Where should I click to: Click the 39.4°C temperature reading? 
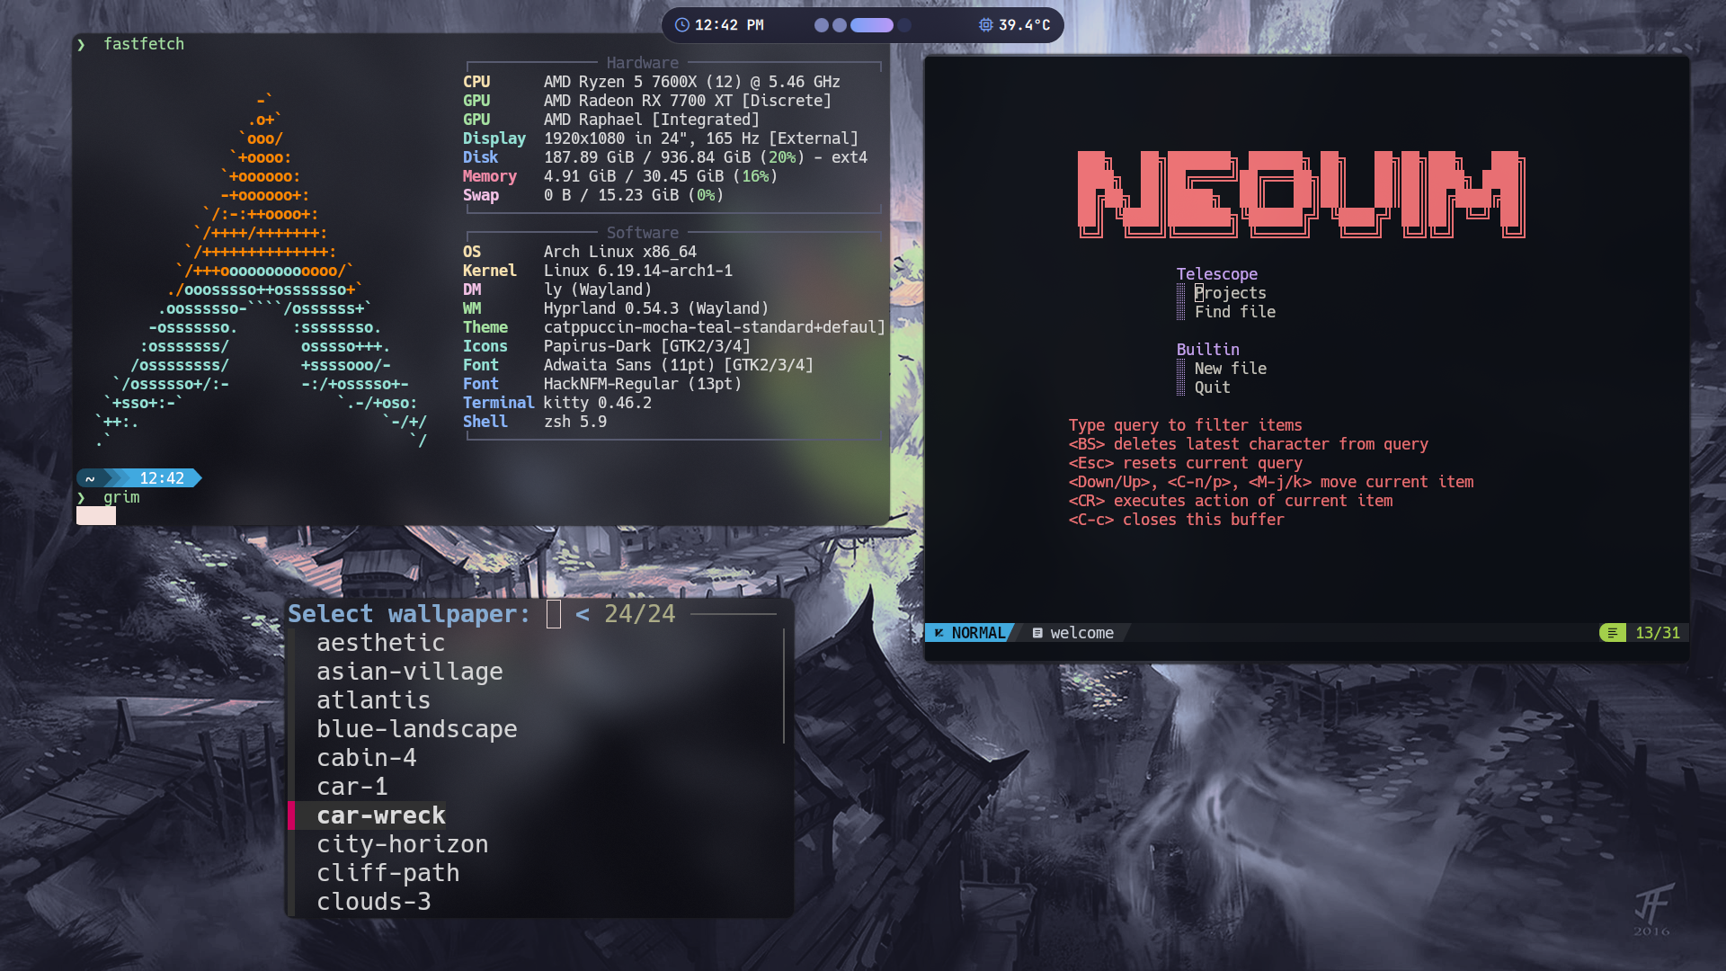coord(1025,25)
